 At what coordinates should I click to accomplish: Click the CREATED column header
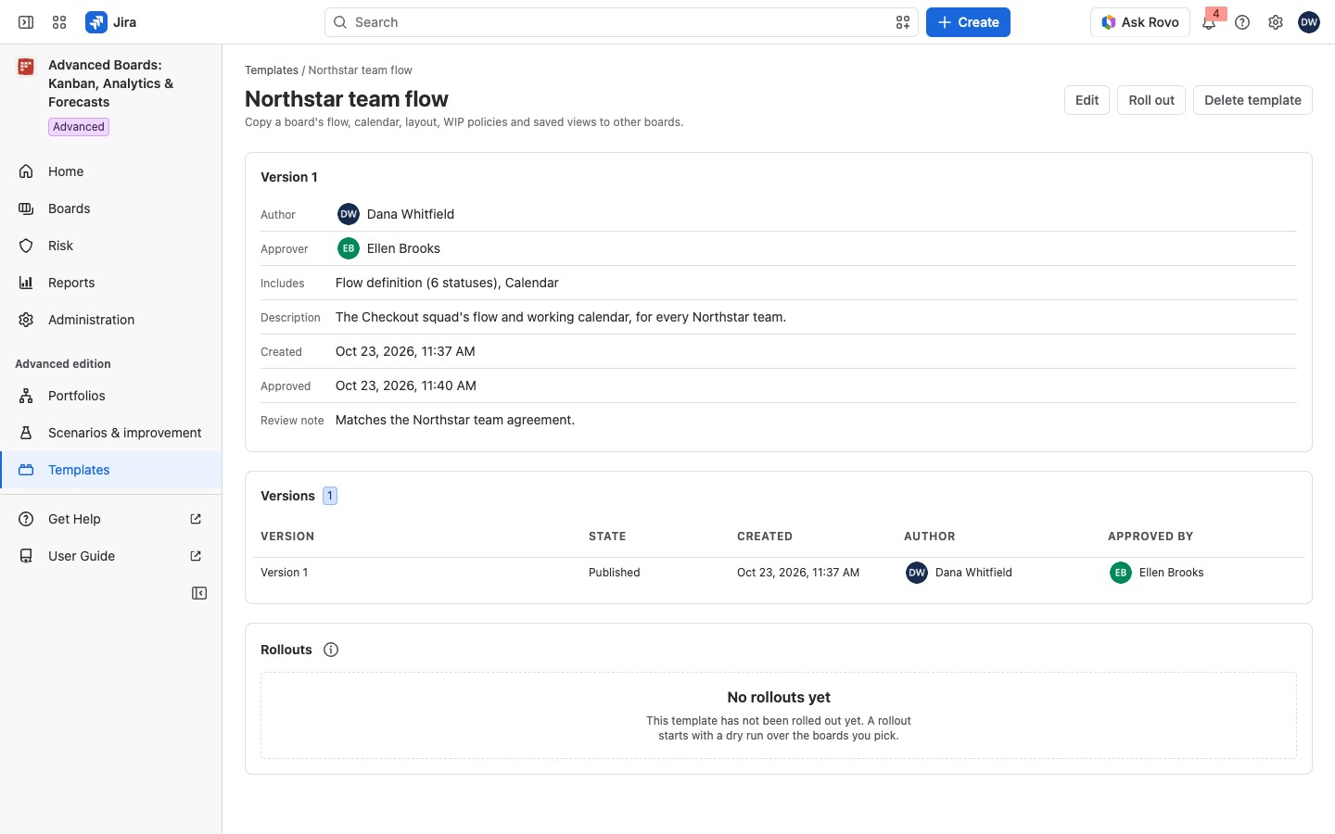(x=765, y=537)
